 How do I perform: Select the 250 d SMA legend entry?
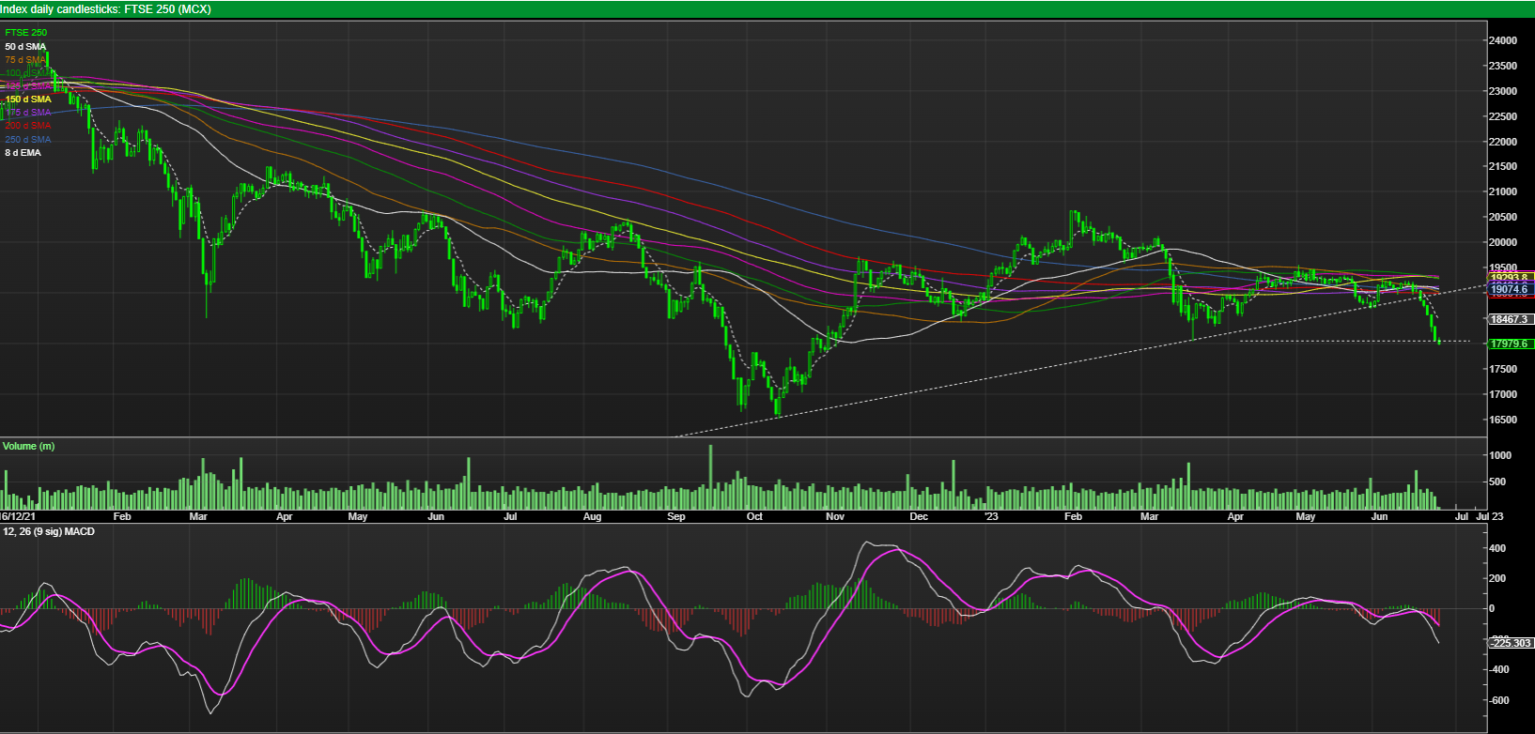(28, 139)
